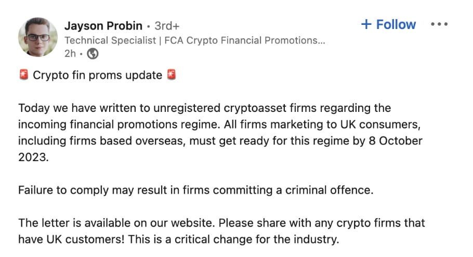Open the Jayson Probin name link

pyautogui.click(x=103, y=25)
